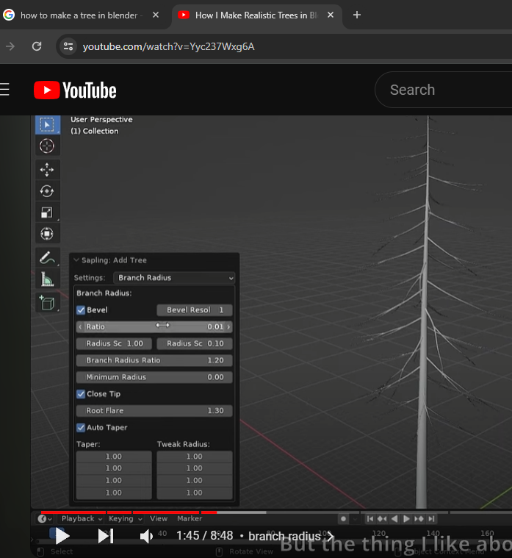Image resolution: width=512 pixels, height=558 pixels.
Task: Open the Playback dropdown menu
Action: (82, 518)
